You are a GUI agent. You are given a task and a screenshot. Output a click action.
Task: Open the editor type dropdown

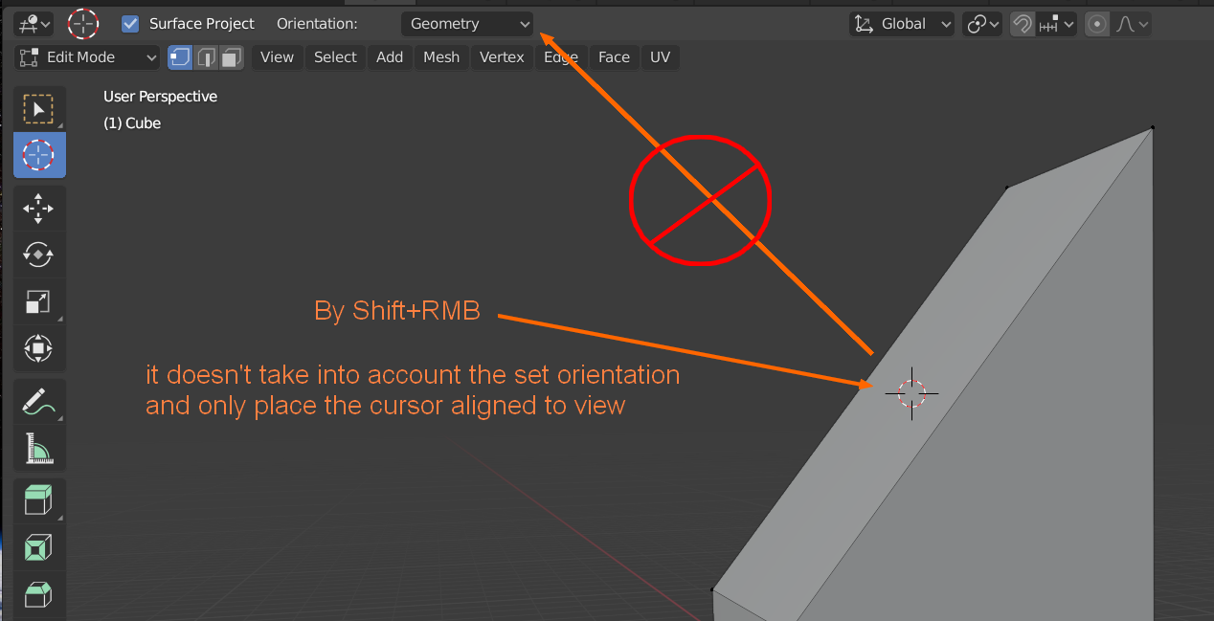tap(34, 23)
